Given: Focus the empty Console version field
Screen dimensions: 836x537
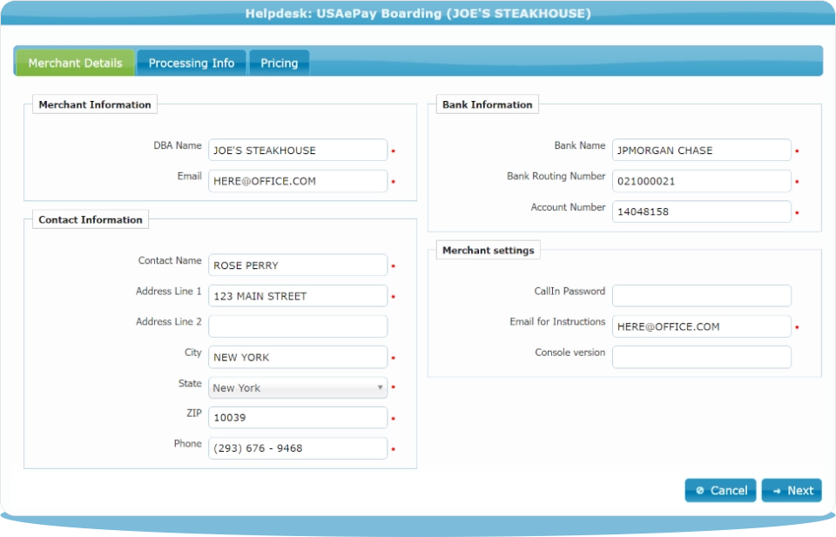Looking at the screenshot, I should (702, 357).
